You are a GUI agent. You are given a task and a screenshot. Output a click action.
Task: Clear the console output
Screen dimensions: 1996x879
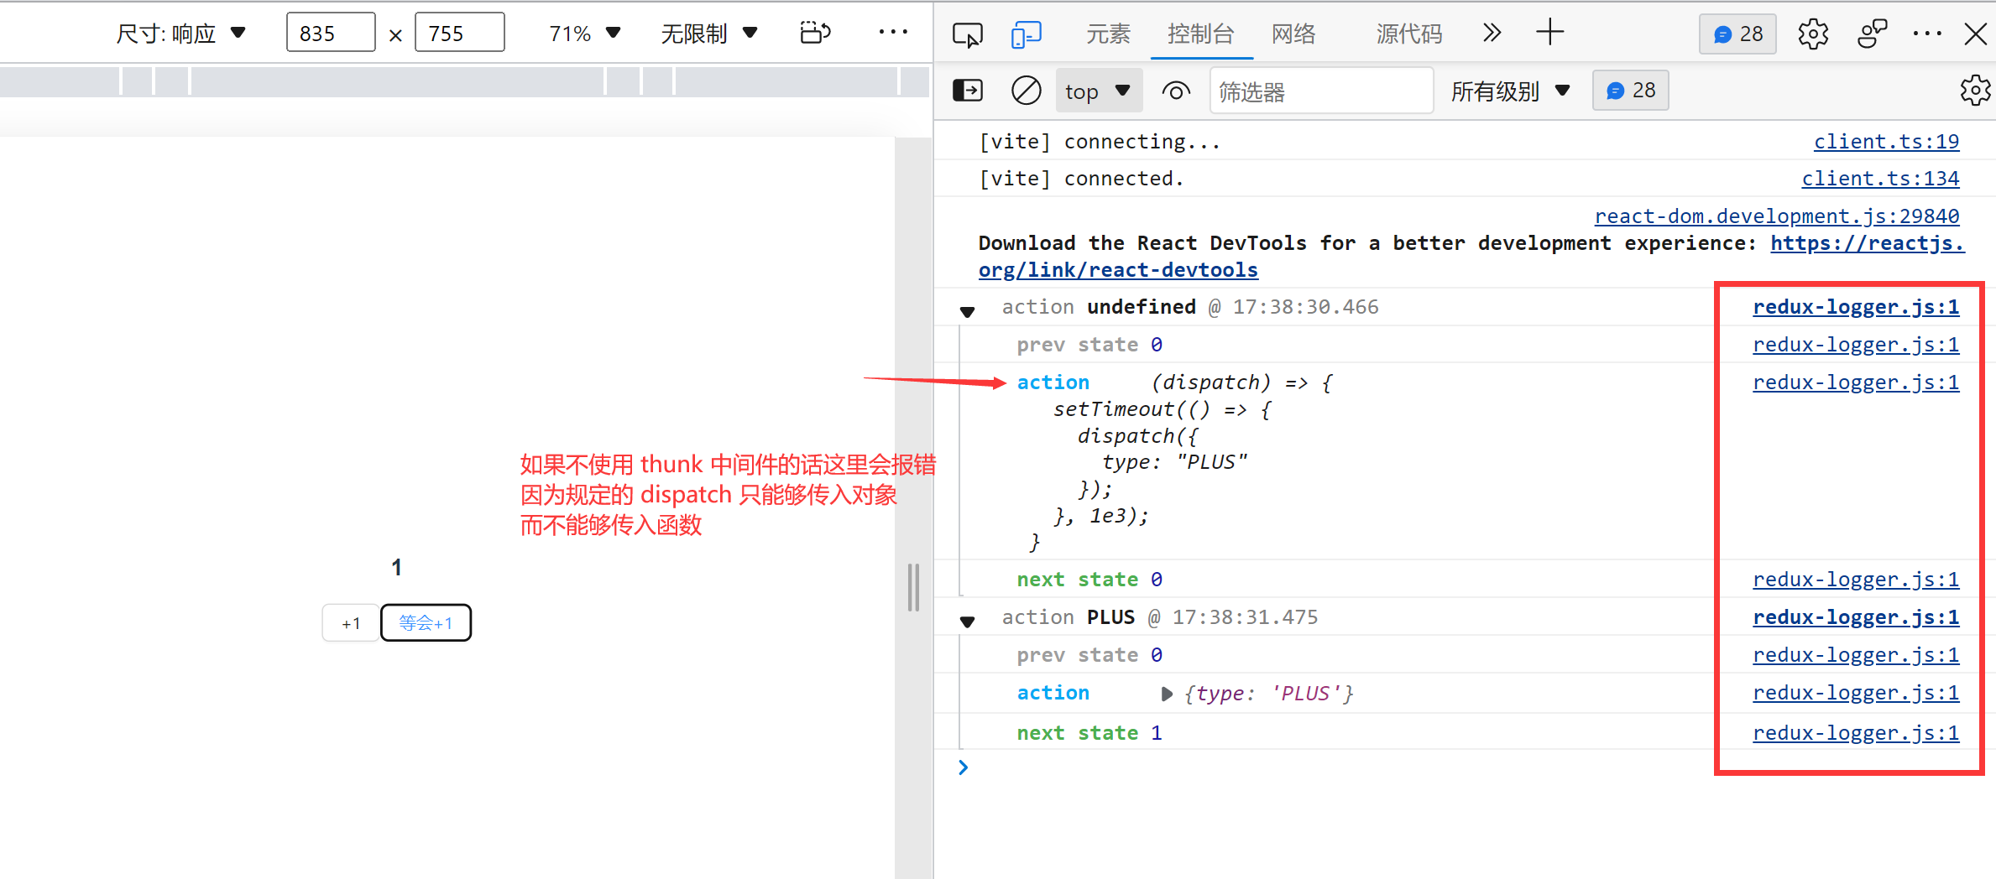pos(1026,91)
